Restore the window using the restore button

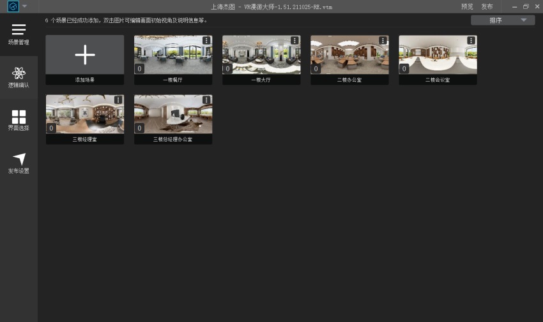[526, 6]
